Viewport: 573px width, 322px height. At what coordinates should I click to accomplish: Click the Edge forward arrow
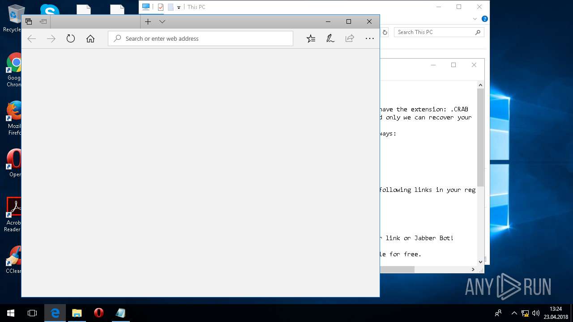point(51,38)
